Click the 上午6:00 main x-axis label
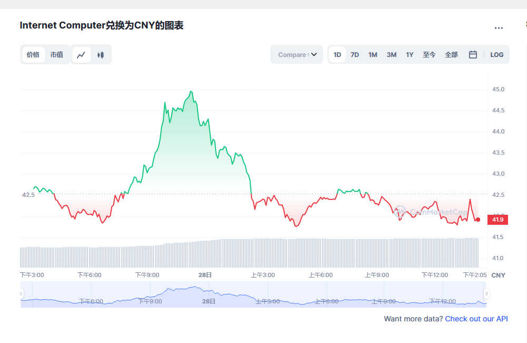The width and height of the screenshot is (527, 343). 320,275
